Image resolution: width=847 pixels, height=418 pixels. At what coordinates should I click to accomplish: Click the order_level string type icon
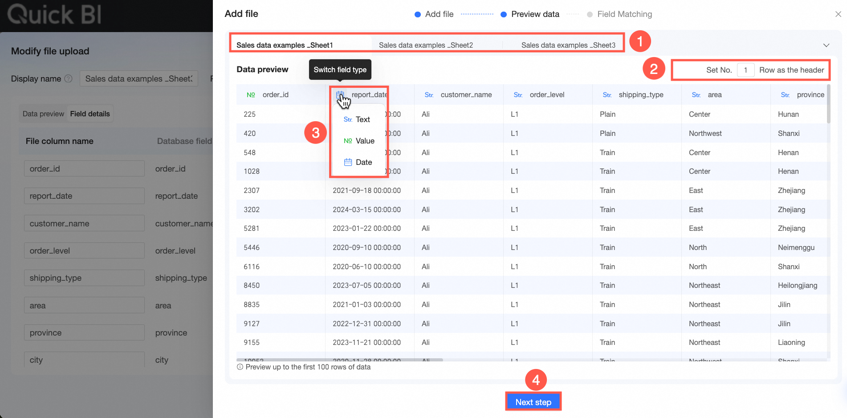(x=518, y=95)
